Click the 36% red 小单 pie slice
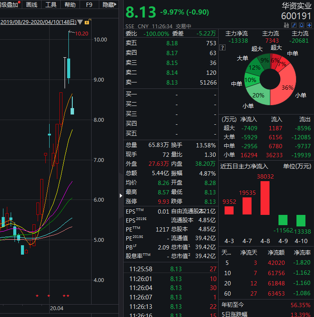314x317 pixels. tap(287, 87)
